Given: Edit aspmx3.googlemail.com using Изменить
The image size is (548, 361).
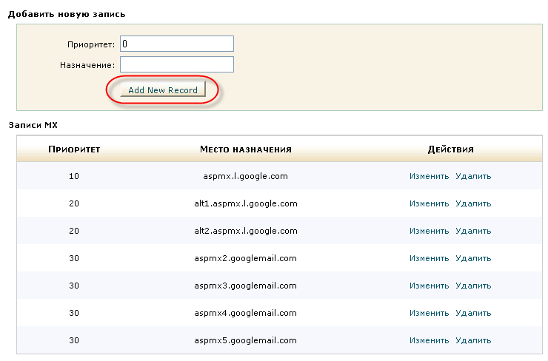Looking at the screenshot, I should pyautogui.click(x=429, y=286).
